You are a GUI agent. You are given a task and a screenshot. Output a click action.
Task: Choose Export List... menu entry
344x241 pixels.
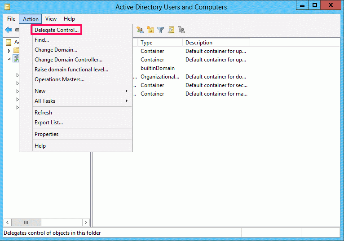[x=82, y=123]
